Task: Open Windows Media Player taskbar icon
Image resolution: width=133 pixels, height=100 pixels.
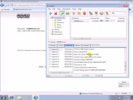Action: tap(27, 97)
